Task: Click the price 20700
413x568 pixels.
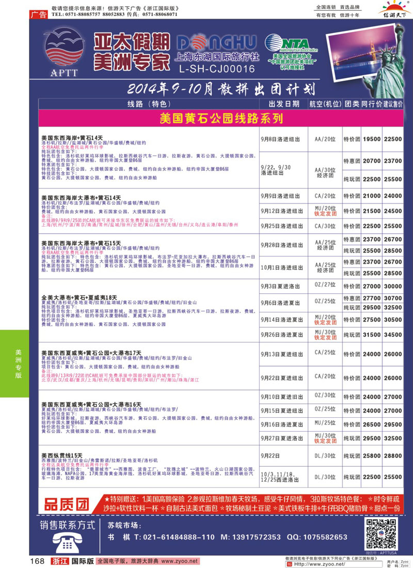Action: point(372,161)
